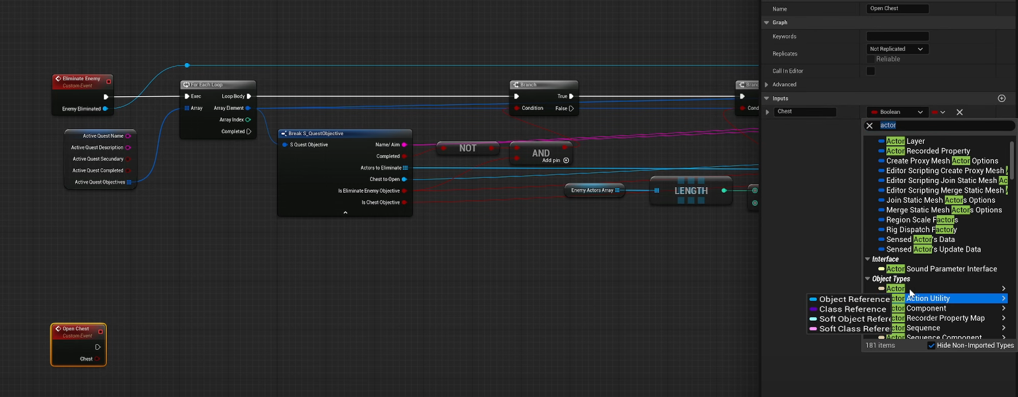Screen dimensions: 1018x397
Task: Click the Active Quest Name pin
Action: pyautogui.click(x=128, y=136)
